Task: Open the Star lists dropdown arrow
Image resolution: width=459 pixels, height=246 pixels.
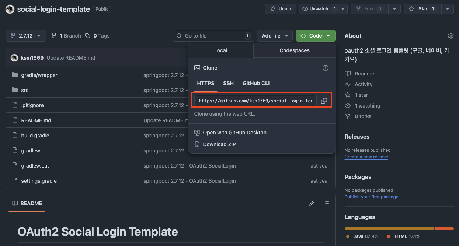Action: pos(448,9)
